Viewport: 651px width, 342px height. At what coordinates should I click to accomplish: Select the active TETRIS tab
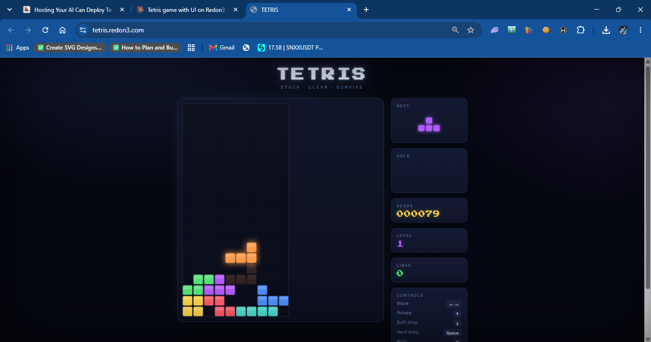pos(301,10)
